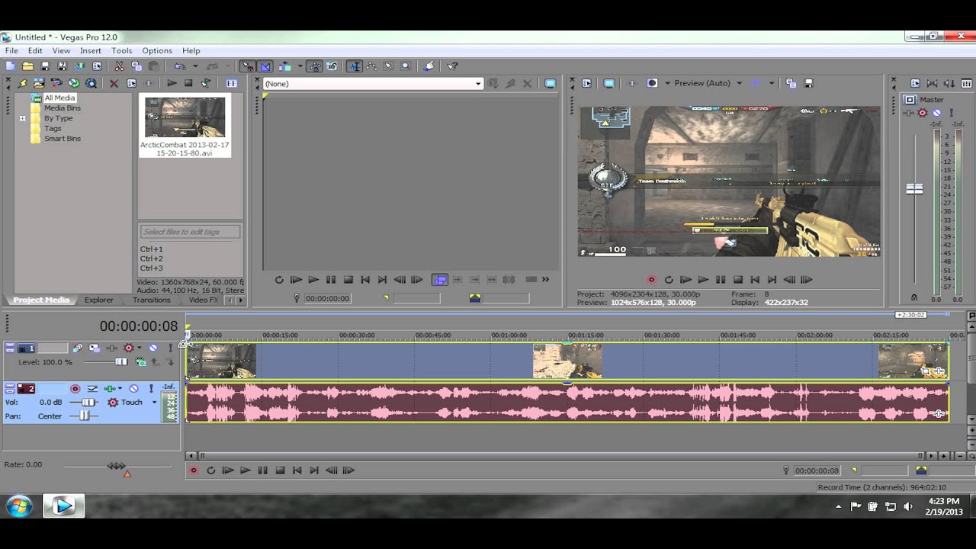Click track 1 Level slider handle
The image size is (976, 549).
[x=121, y=362]
